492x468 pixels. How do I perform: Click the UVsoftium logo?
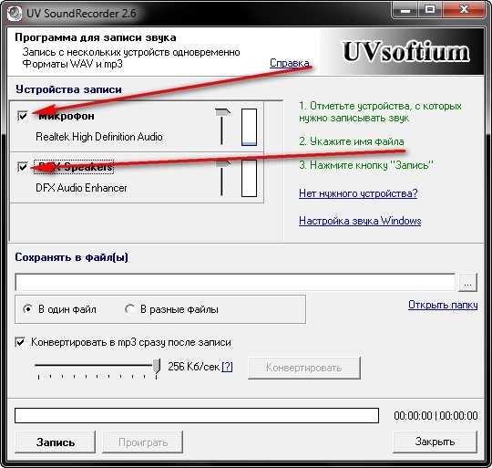[406, 51]
